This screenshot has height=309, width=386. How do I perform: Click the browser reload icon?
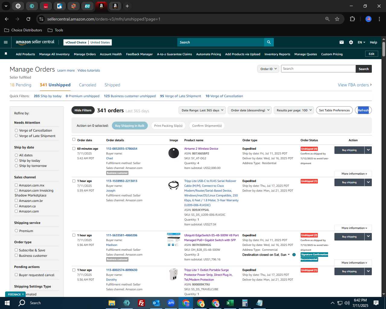pos(28,19)
